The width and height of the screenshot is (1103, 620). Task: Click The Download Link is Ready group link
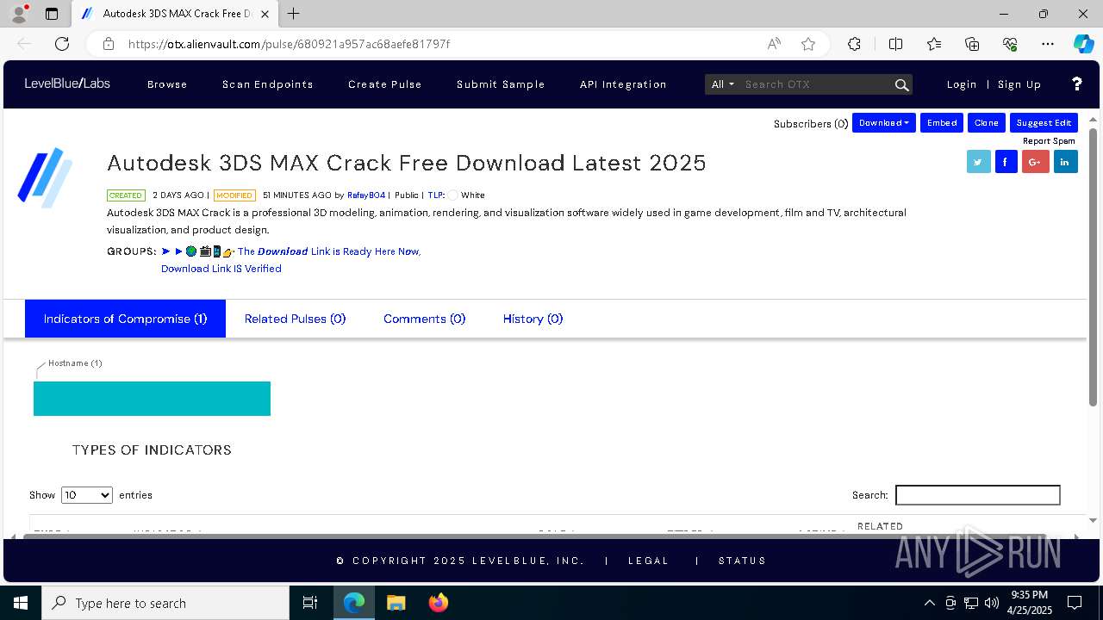click(291, 251)
